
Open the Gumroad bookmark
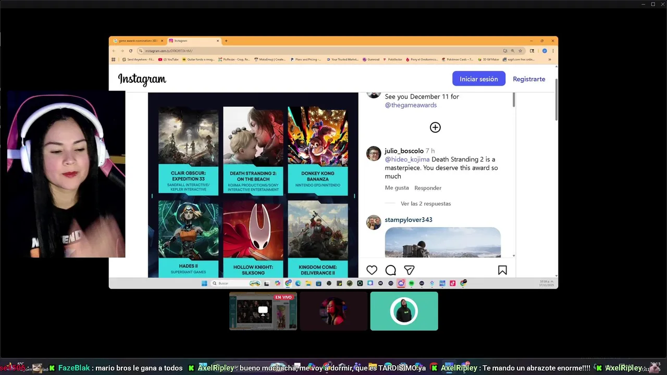pos(371,59)
